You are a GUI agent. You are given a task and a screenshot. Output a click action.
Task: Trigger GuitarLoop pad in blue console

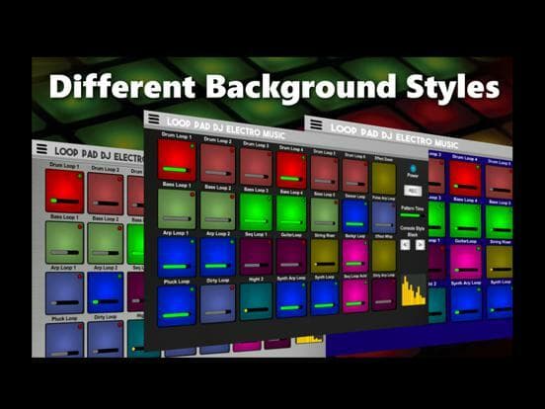(465, 262)
